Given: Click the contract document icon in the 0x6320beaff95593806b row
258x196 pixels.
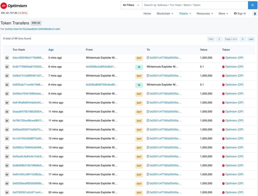Looking at the screenshot, I should pos(148,183).
